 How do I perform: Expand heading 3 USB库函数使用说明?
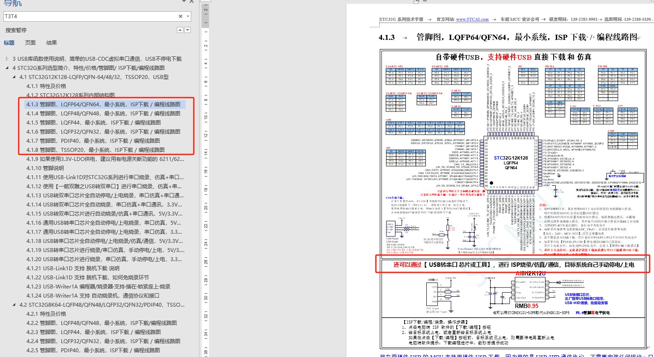(7, 59)
